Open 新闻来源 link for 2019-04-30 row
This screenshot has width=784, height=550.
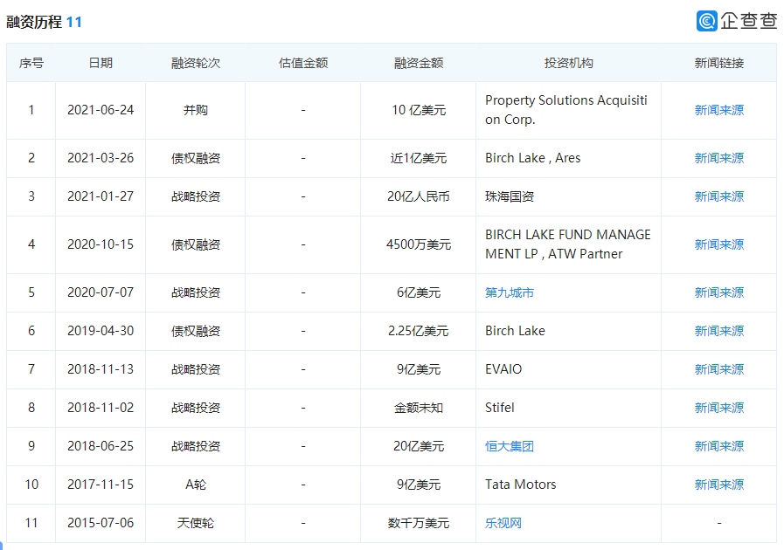tap(719, 331)
